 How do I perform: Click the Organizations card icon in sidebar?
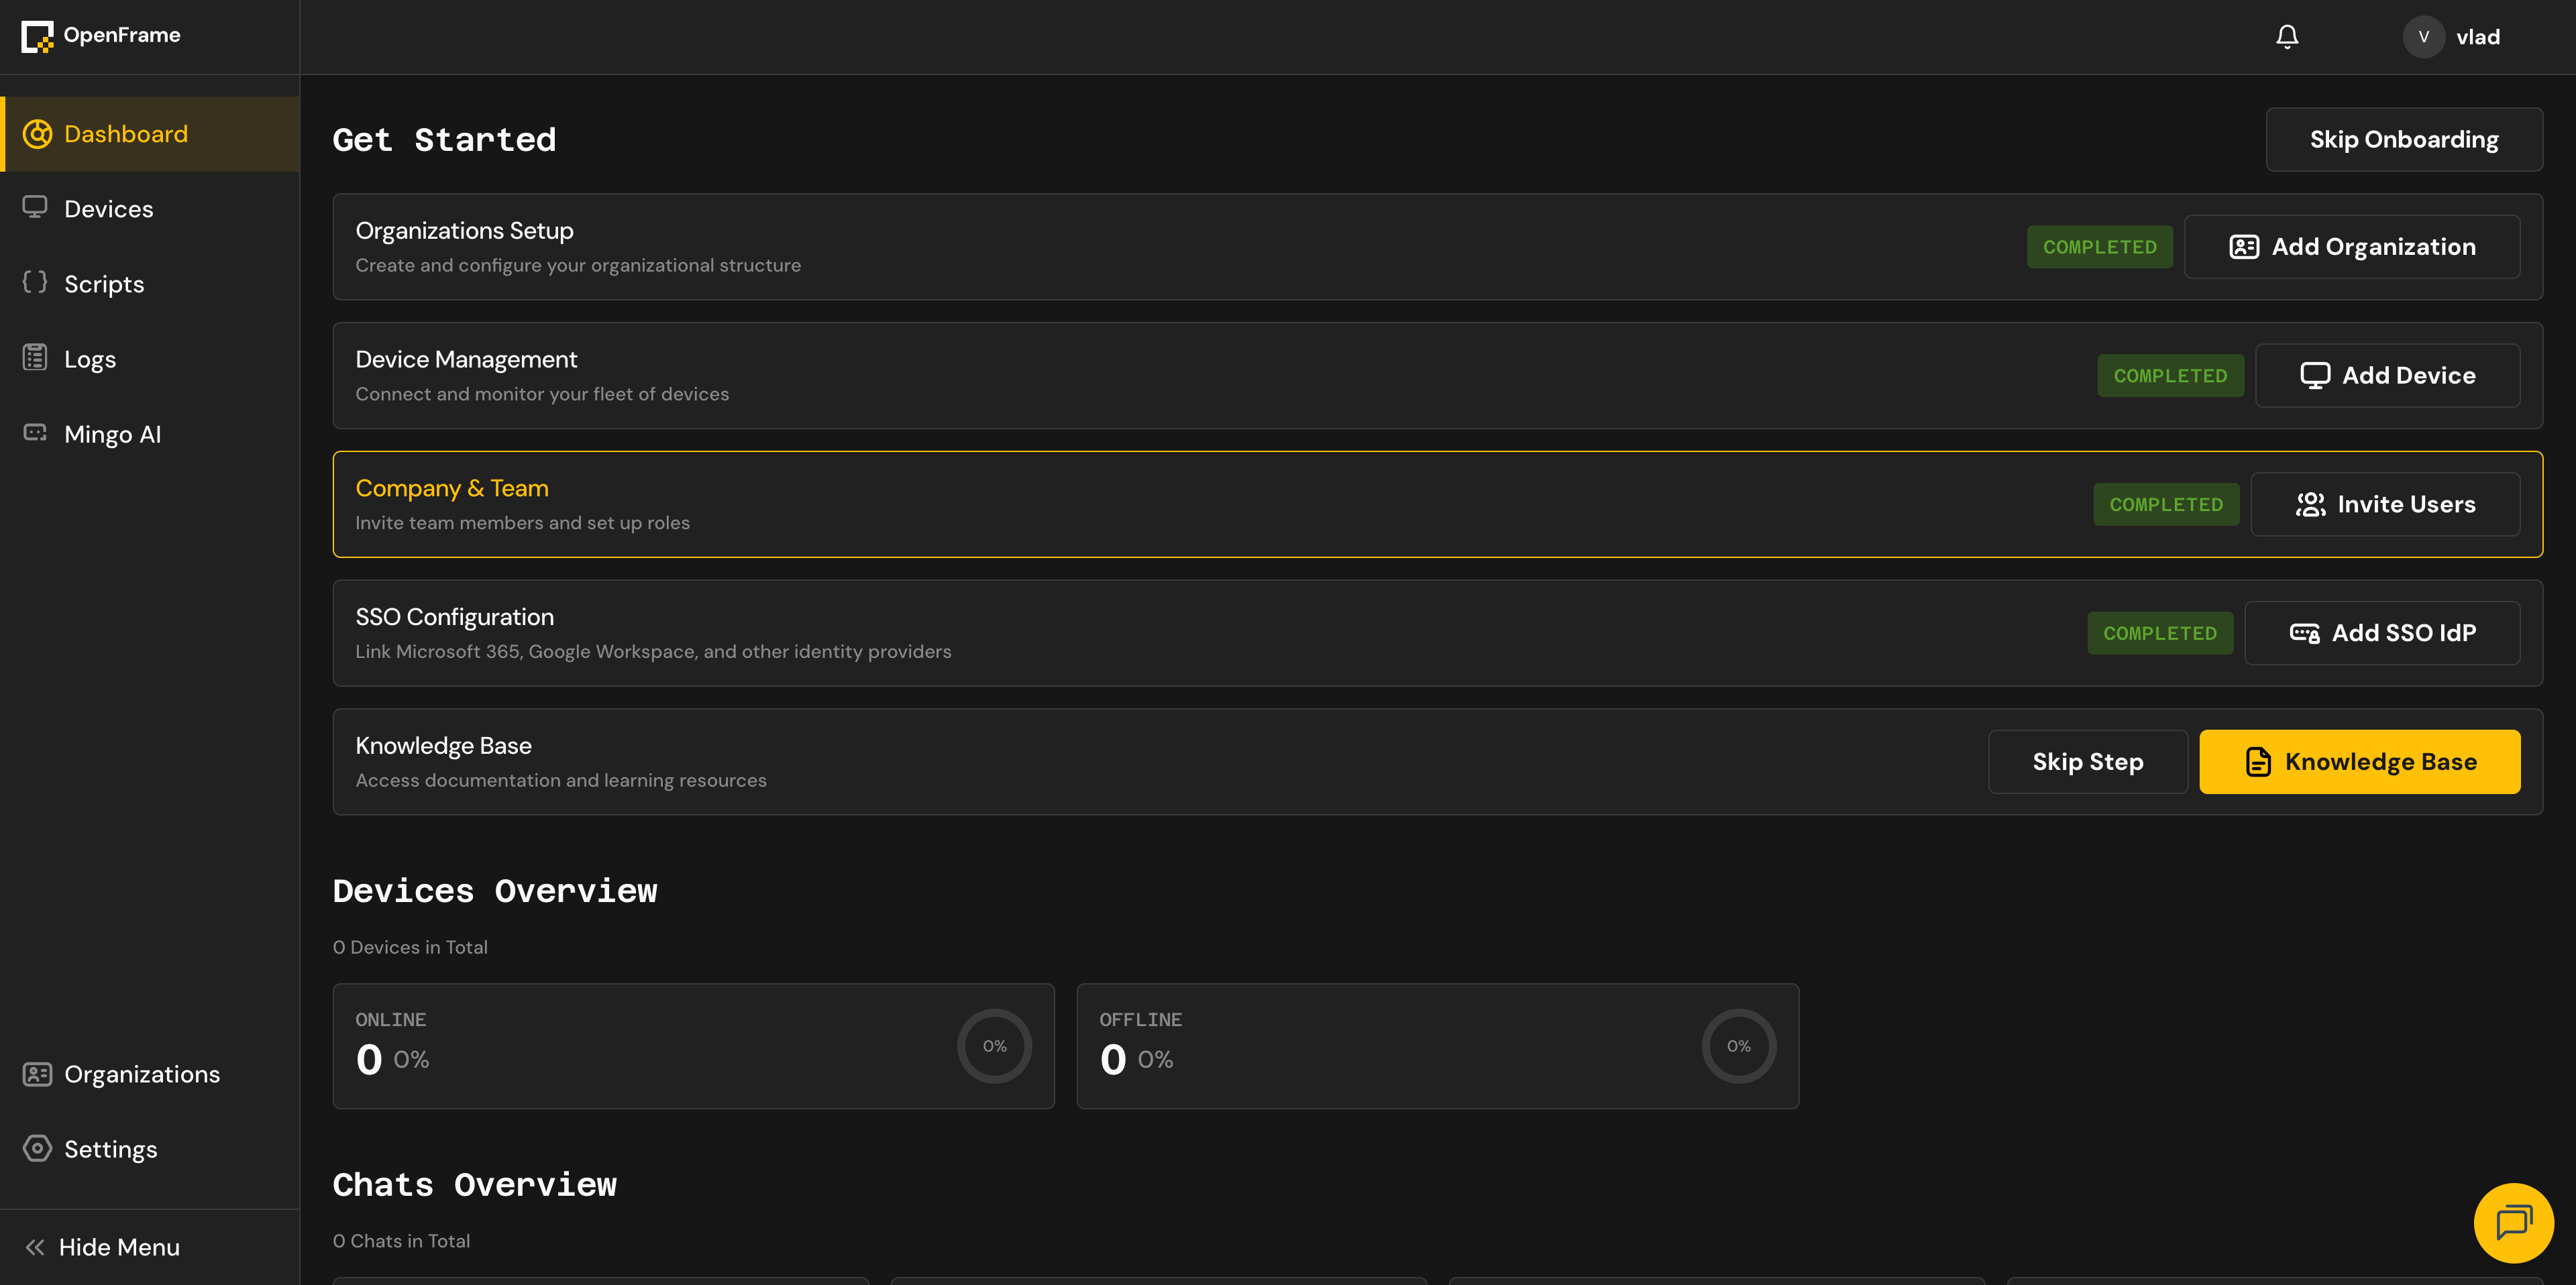click(x=37, y=1074)
